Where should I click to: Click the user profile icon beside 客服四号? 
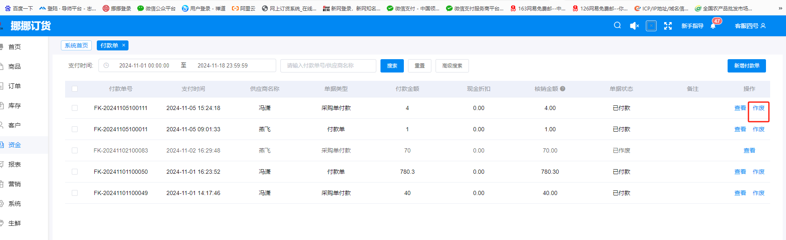pyautogui.click(x=763, y=26)
